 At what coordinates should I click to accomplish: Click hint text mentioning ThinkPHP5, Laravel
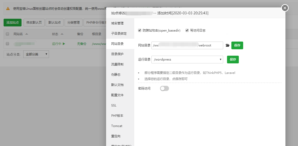[x=190, y=73]
